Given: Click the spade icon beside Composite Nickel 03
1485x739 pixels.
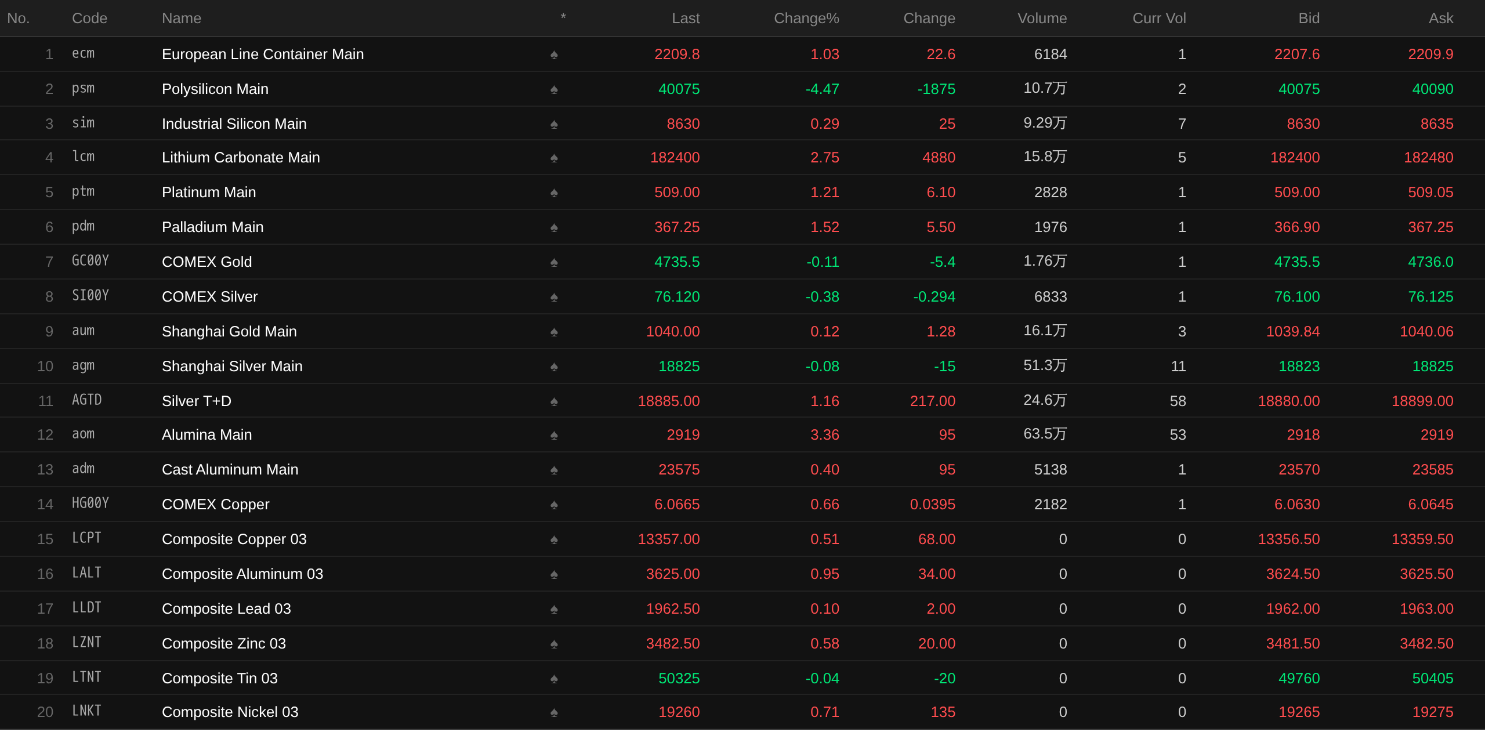Looking at the screenshot, I should click(554, 712).
